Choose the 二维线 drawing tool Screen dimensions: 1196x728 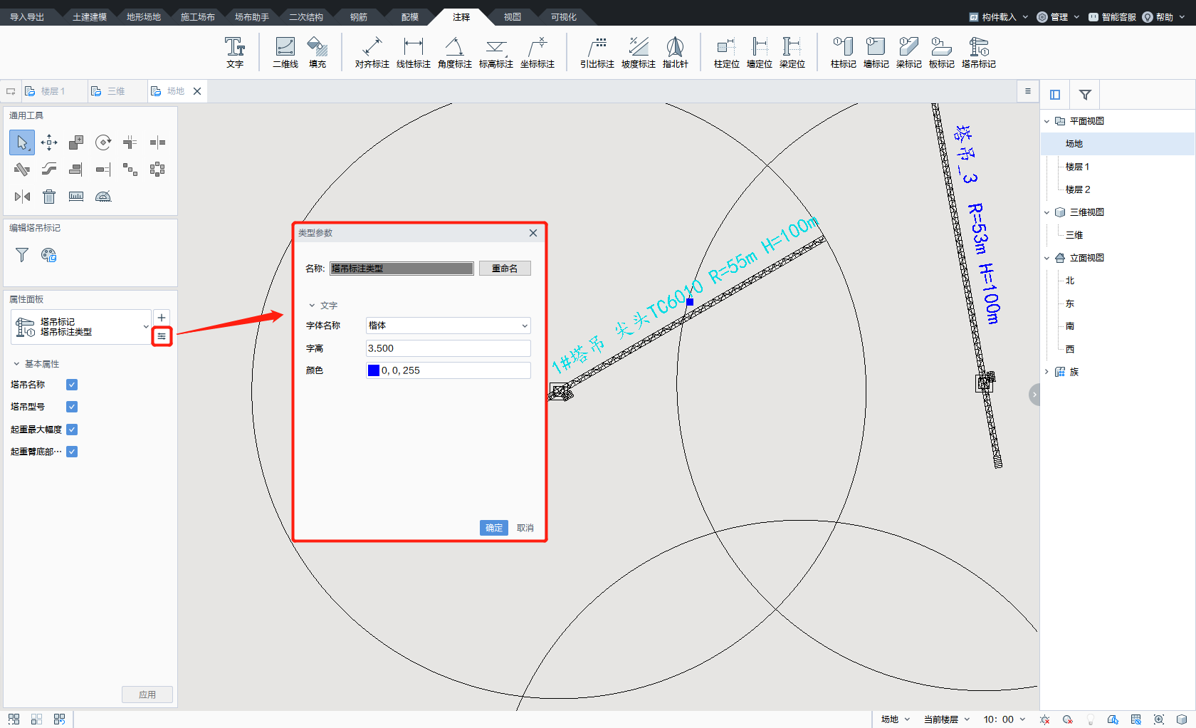[x=285, y=53]
